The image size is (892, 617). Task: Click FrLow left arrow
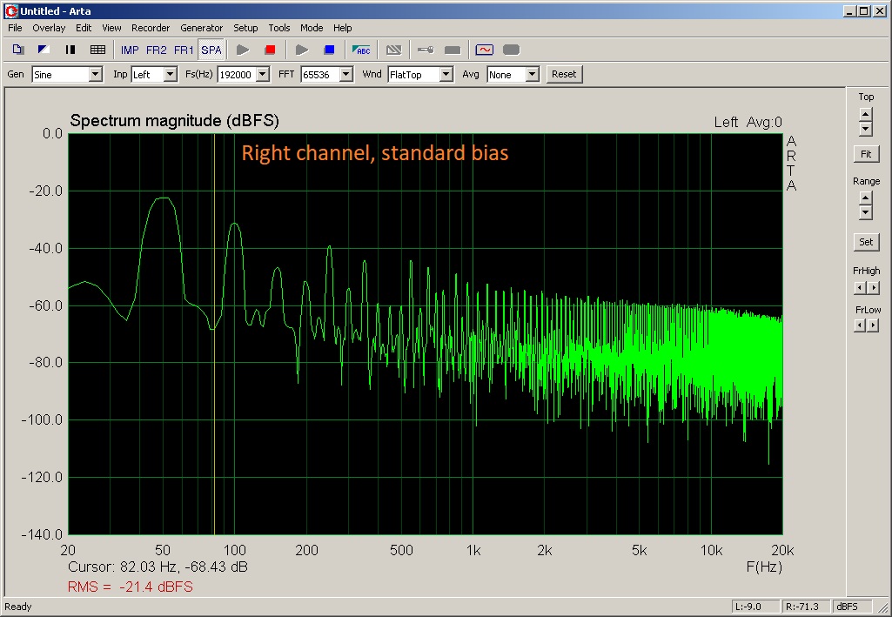coord(860,325)
